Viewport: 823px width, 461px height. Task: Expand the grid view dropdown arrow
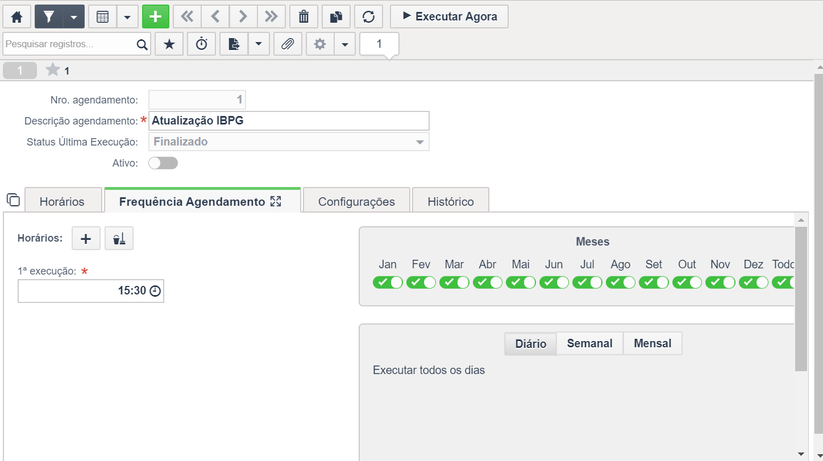coord(127,17)
